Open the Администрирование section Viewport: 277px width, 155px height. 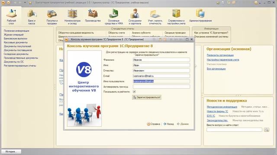click(200, 16)
